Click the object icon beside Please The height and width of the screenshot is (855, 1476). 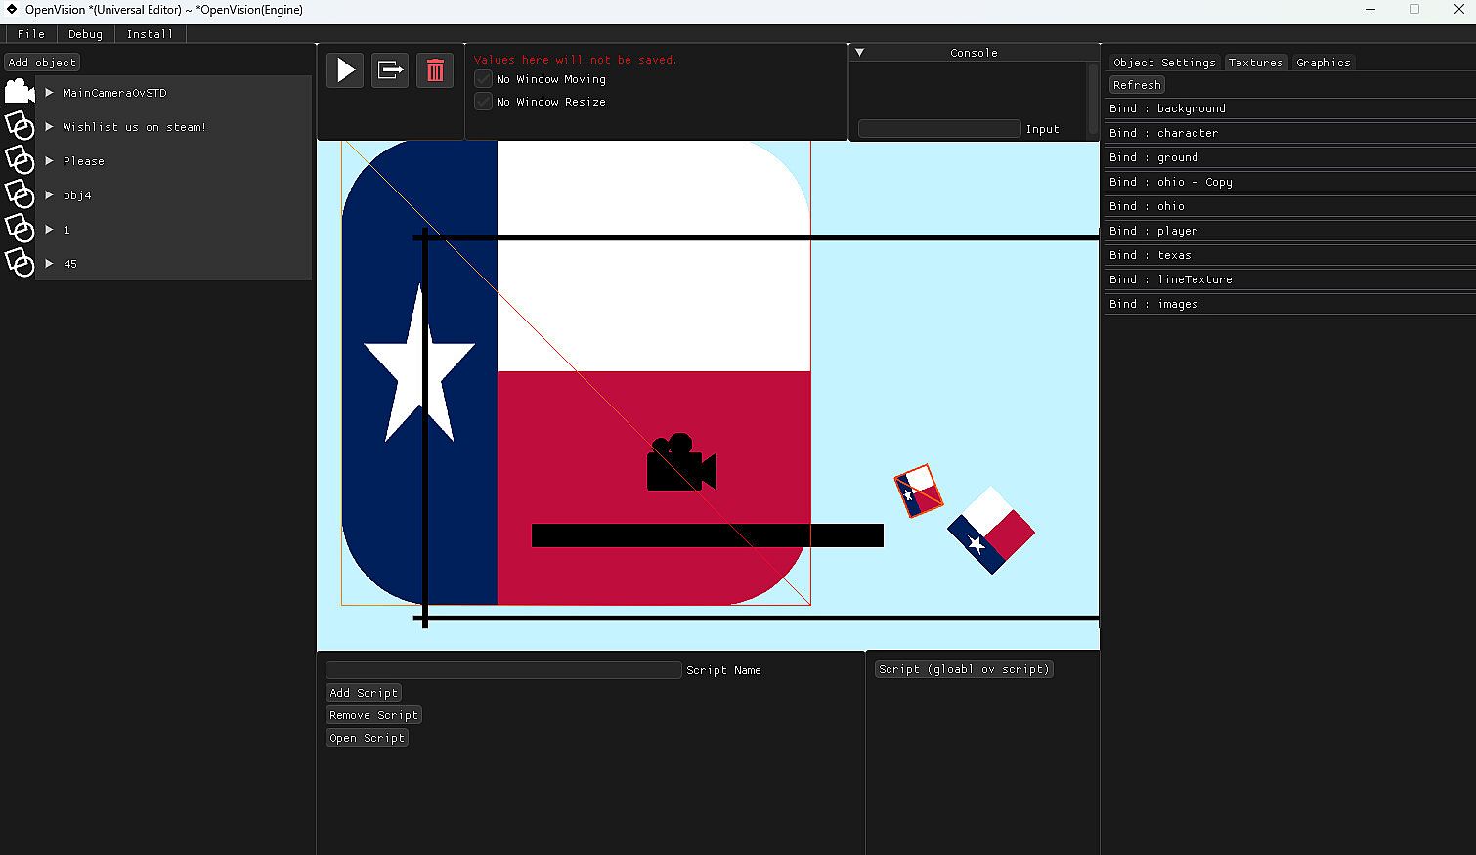[19, 160]
